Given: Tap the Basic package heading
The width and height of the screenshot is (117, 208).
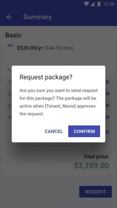Looking at the screenshot, I should [13, 35].
